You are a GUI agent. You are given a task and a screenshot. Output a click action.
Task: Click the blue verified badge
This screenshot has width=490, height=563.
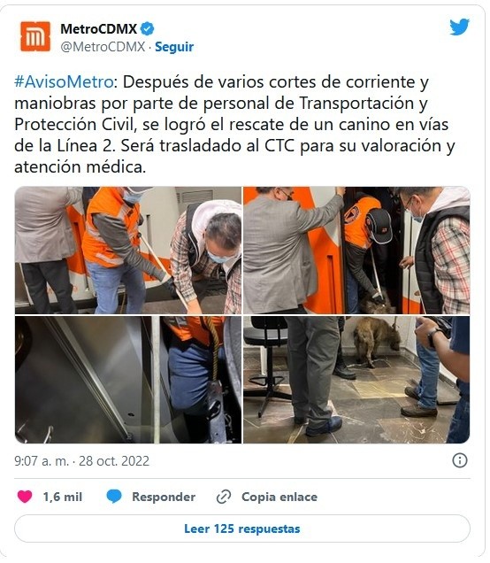click(x=147, y=28)
